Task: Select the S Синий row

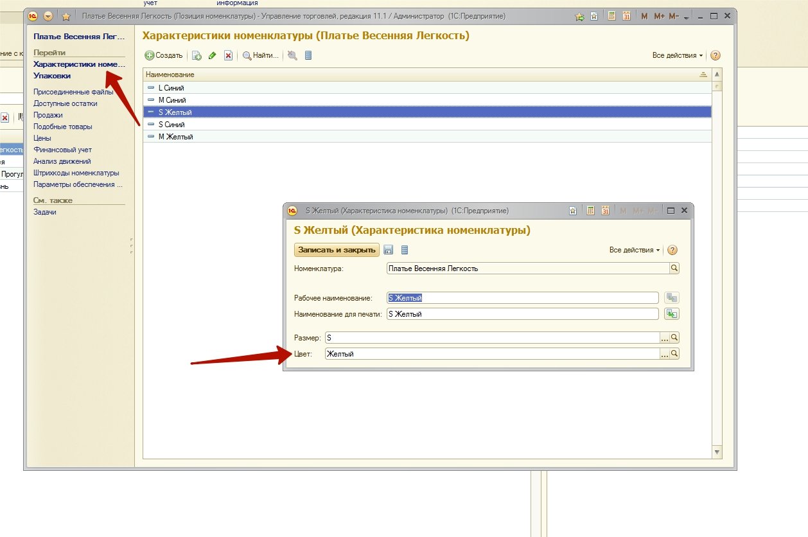Action: coord(427,125)
